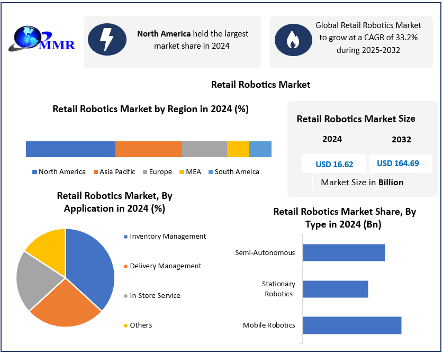Select the MEA yellow legend marker

[x=182, y=172]
